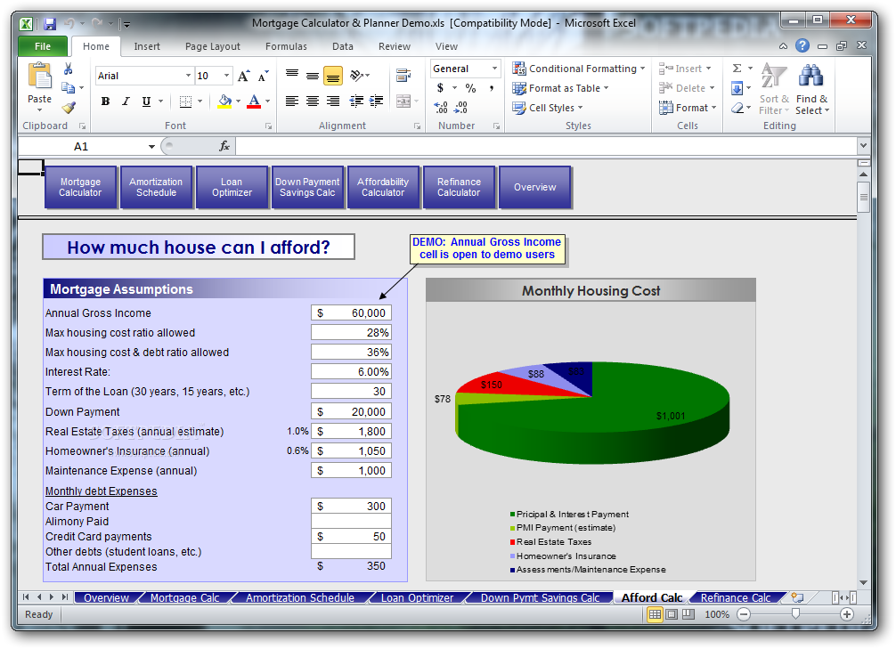Open the File tab

click(x=42, y=46)
